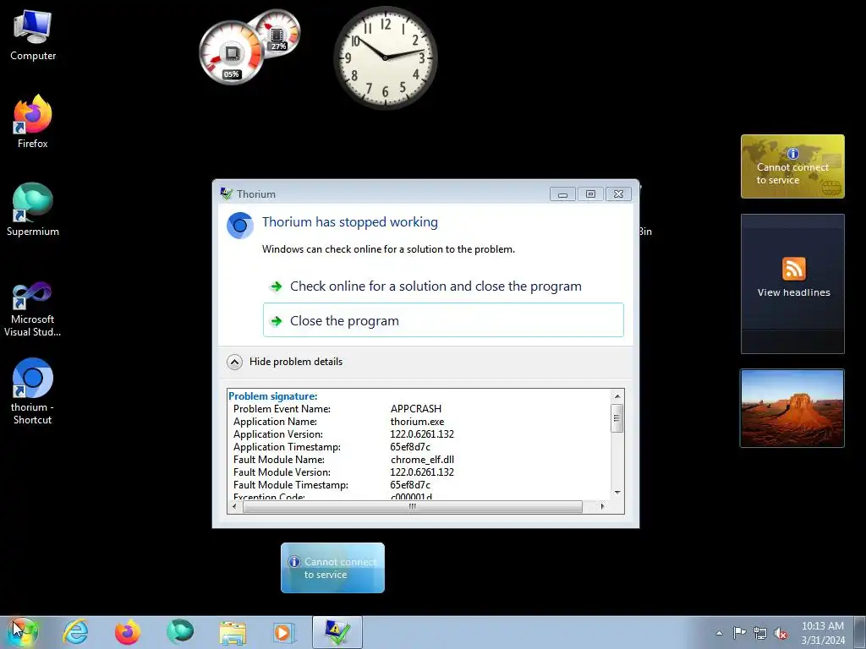
Task: Open the Windows Start menu
Action: [x=22, y=632]
